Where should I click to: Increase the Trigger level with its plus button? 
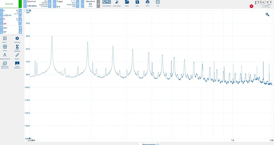[77, 4]
